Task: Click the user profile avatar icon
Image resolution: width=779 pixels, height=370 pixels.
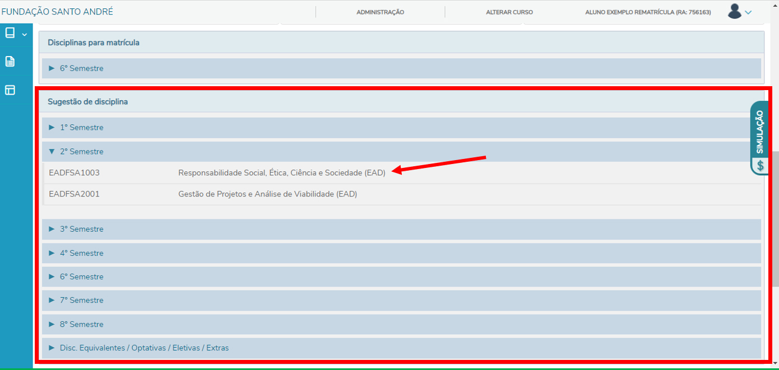Action: pos(735,11)
